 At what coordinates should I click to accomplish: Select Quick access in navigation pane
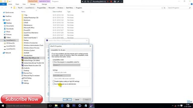[x=9, y=13]
